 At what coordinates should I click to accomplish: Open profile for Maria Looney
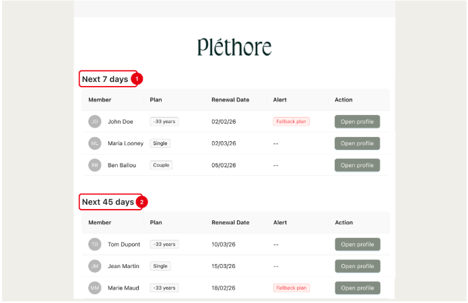(357, 143)
